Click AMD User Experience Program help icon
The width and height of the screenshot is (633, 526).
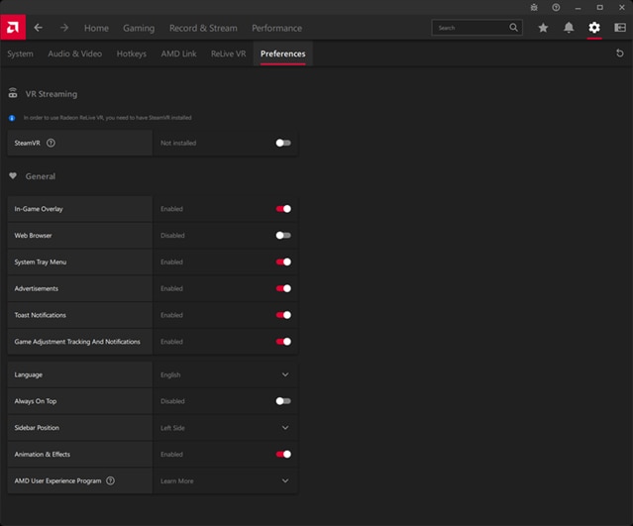point(110,480)
